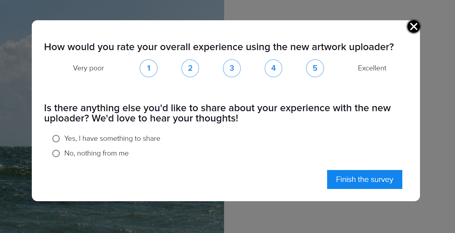Click the empty white space below the rating scale
This screenshot has height=233, width=455.
(225, 89)
